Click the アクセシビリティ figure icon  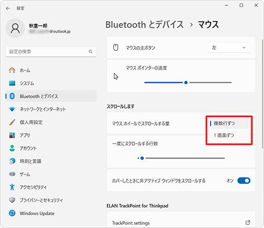point(12,187)
